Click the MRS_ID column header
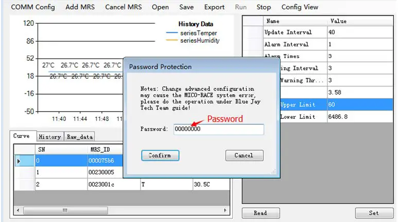Screen dimensions: 398x222 click(x=105, y=150)
